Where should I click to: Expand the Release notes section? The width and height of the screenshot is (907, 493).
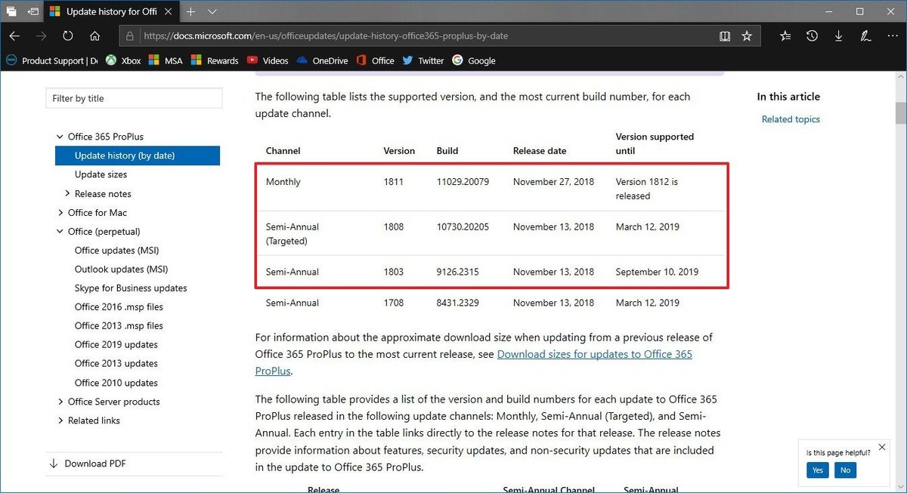pos(67,193)
